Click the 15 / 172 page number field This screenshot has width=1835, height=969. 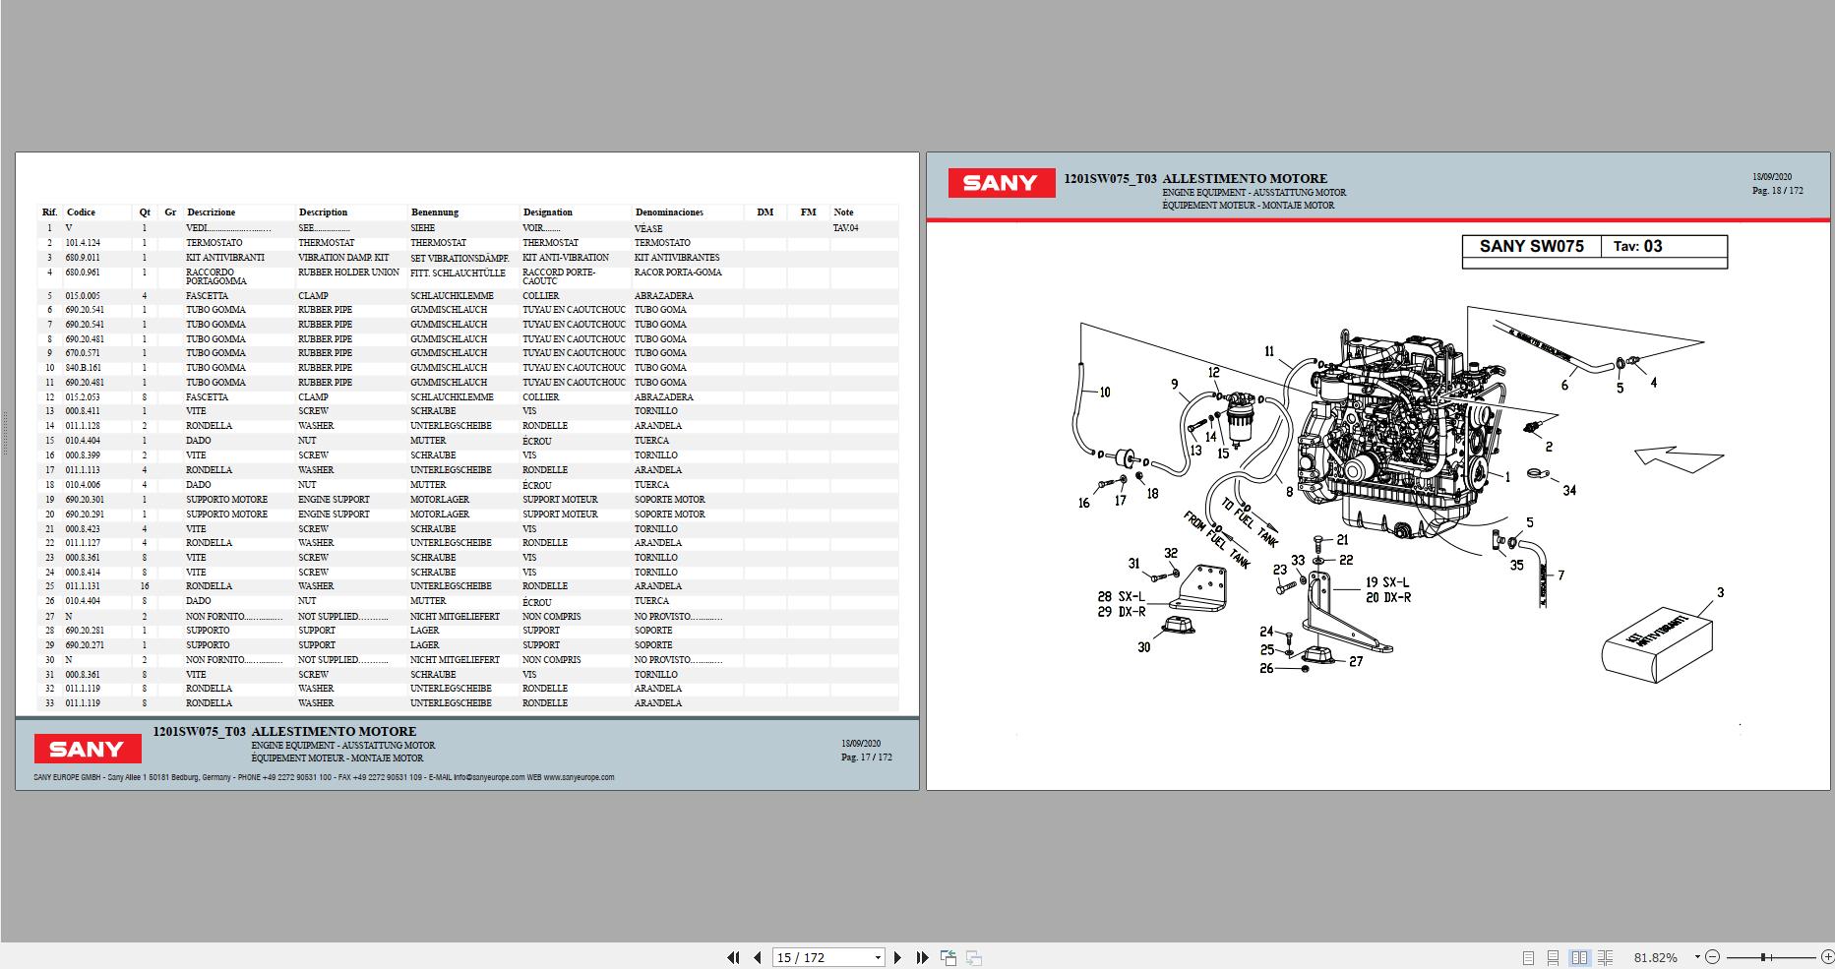pyautogui.click(x=820, y=957)
